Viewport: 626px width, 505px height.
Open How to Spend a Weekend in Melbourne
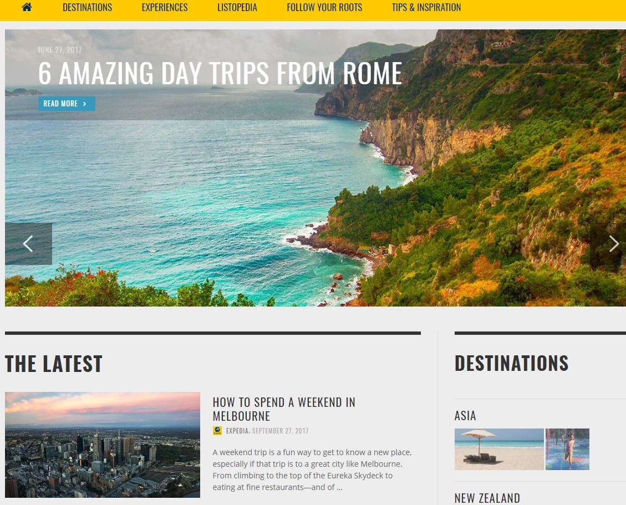(284, 409)
